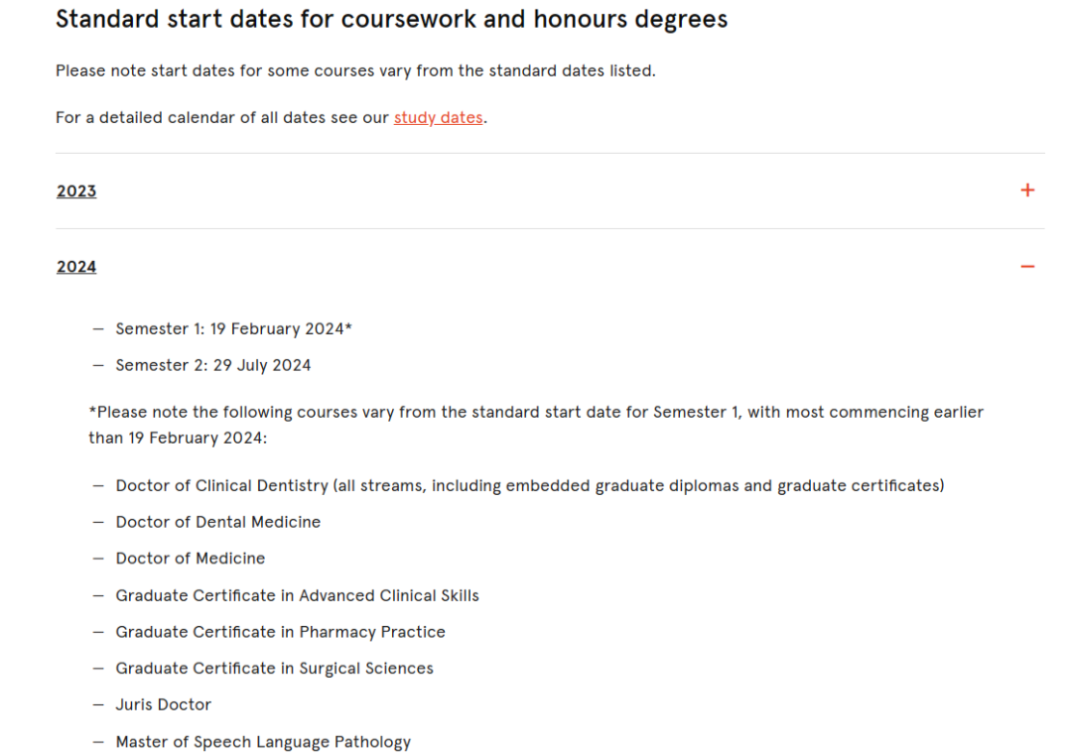1072x755 pixels.
Task: Click the Juris Doctor entry
Action: coord(164,704)
